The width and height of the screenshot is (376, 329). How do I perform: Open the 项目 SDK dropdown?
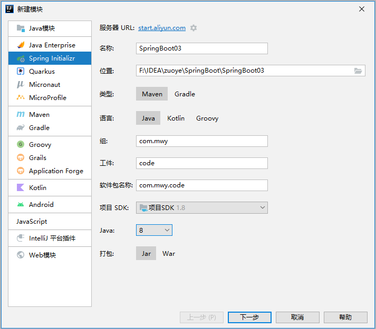coord(202,207)
